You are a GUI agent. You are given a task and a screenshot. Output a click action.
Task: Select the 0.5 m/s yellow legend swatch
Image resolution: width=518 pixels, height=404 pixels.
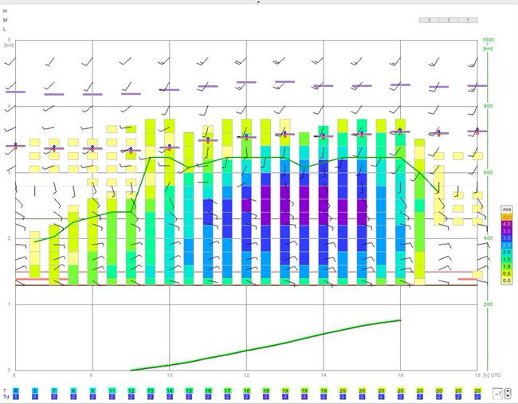coord(506,273)
